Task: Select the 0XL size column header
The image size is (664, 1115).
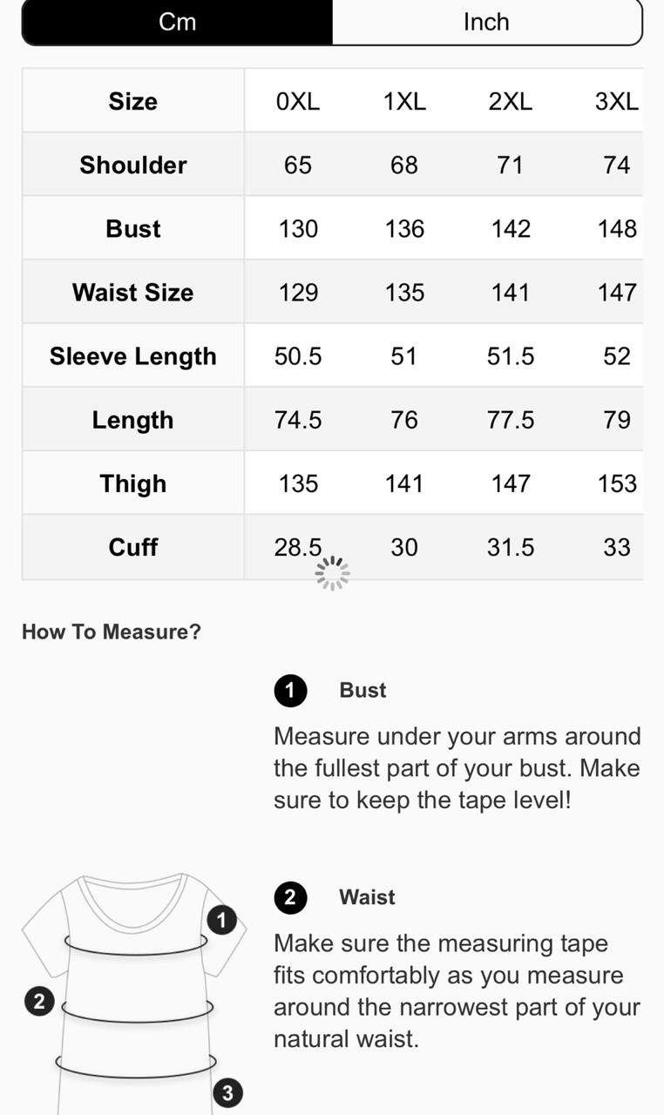Action: coord(298,101)
